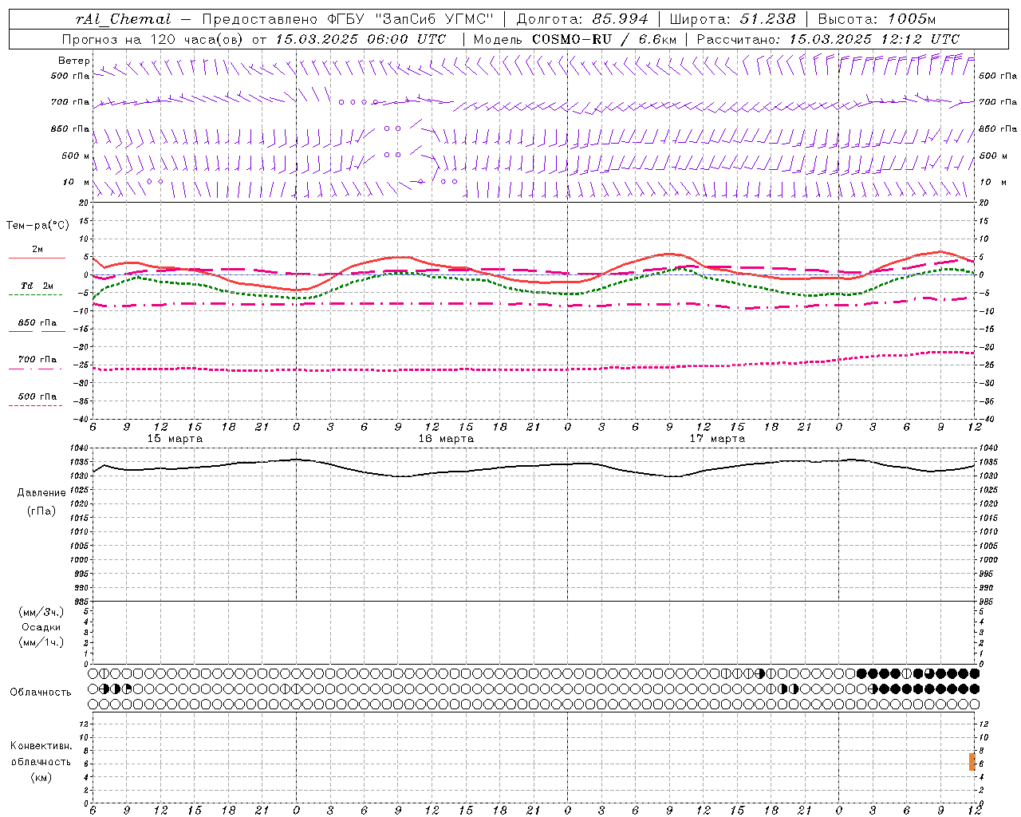Viewport: 1021px width, 817px height.
Task: Click the Td 2м dew point legend entry
Action: 37,286
